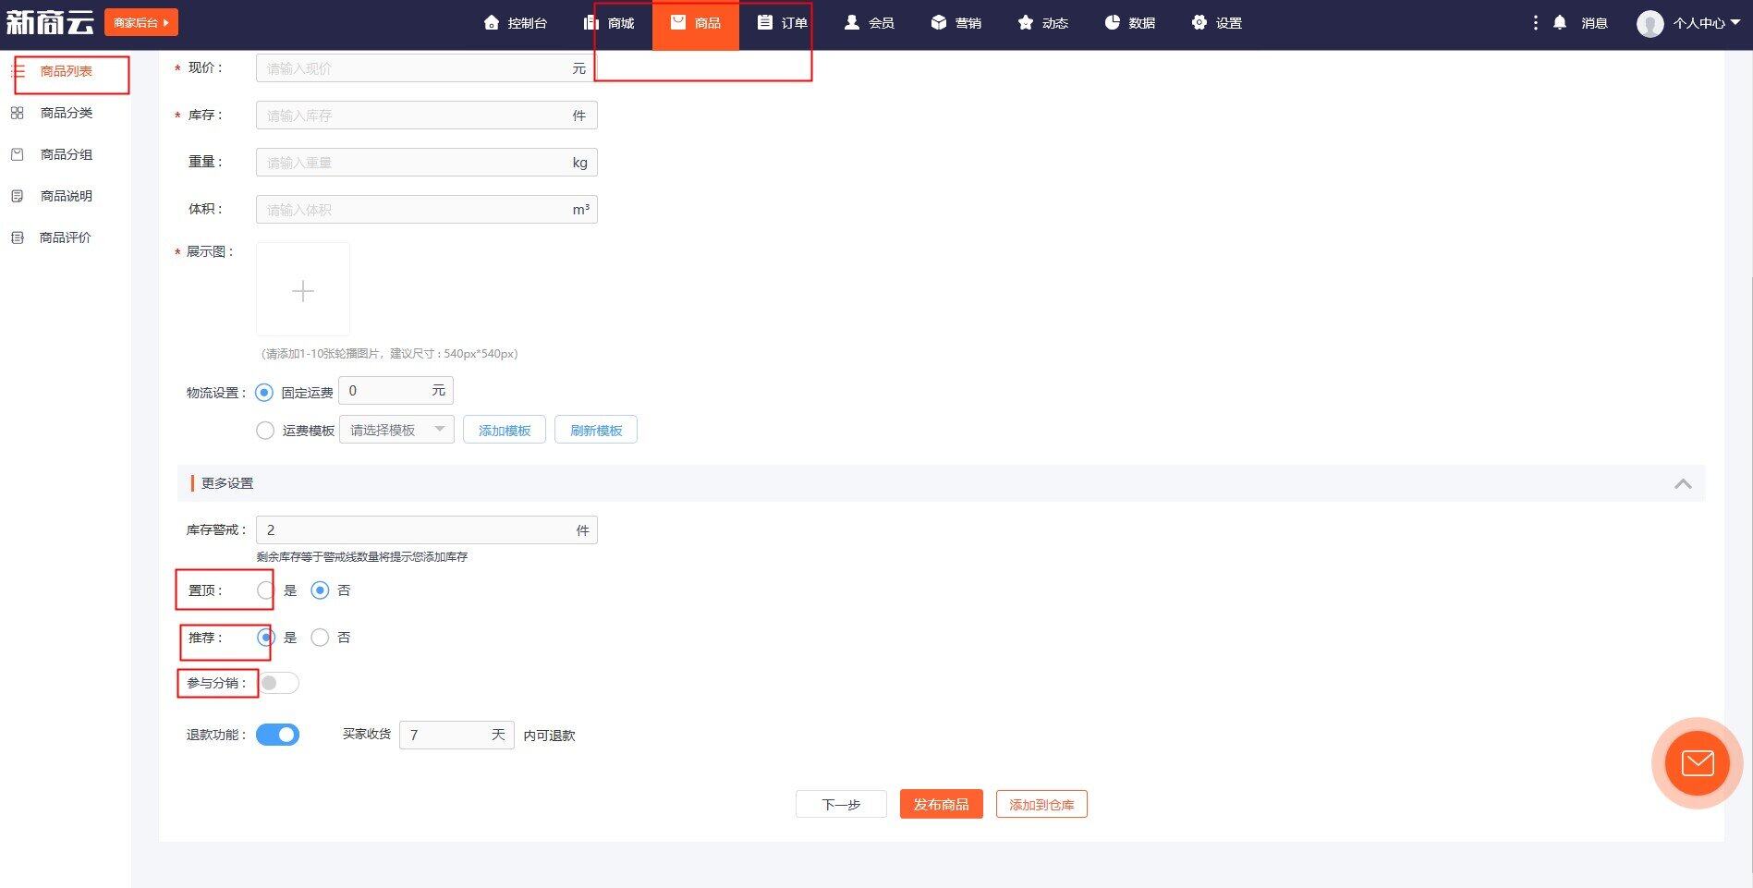Viewport: 1753px width, 888px height.
Task: Open 控制台 home icon in navigation
Action: click(492, 22)
